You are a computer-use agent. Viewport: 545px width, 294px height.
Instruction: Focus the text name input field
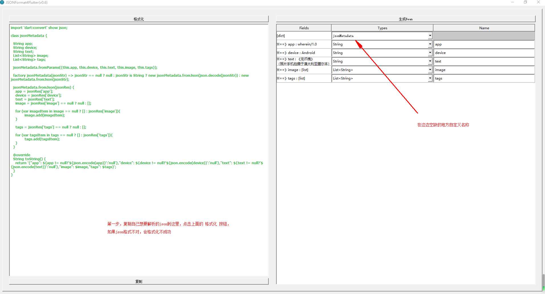click(484, 61)
